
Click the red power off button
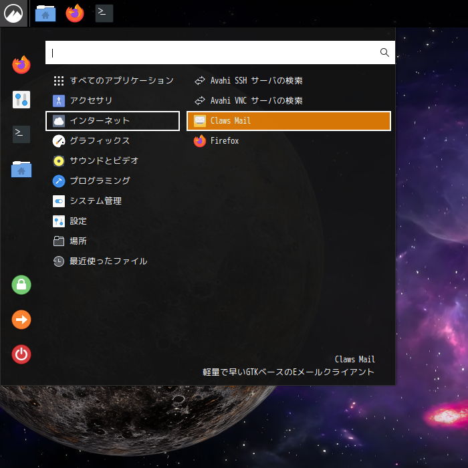21,354
